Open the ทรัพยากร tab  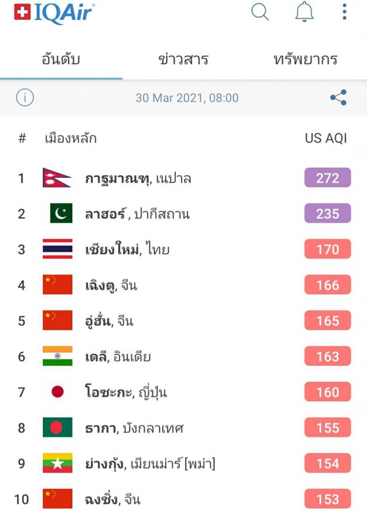306,60
